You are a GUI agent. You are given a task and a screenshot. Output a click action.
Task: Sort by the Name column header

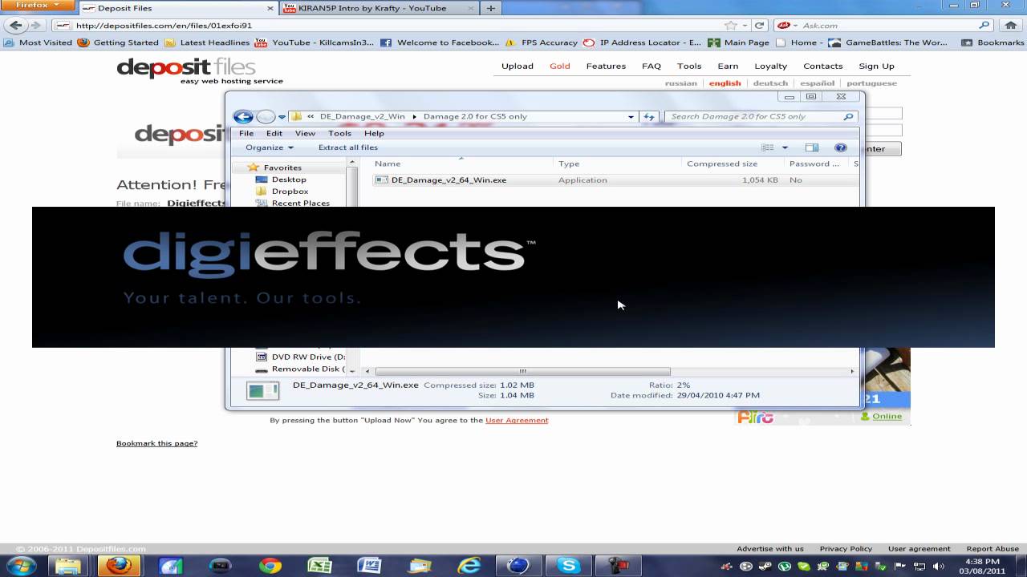(388, 163)
